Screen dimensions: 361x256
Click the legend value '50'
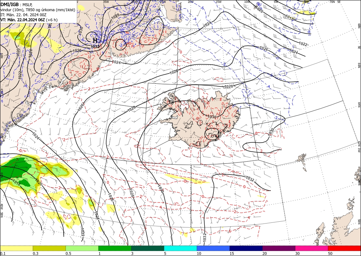330,253
